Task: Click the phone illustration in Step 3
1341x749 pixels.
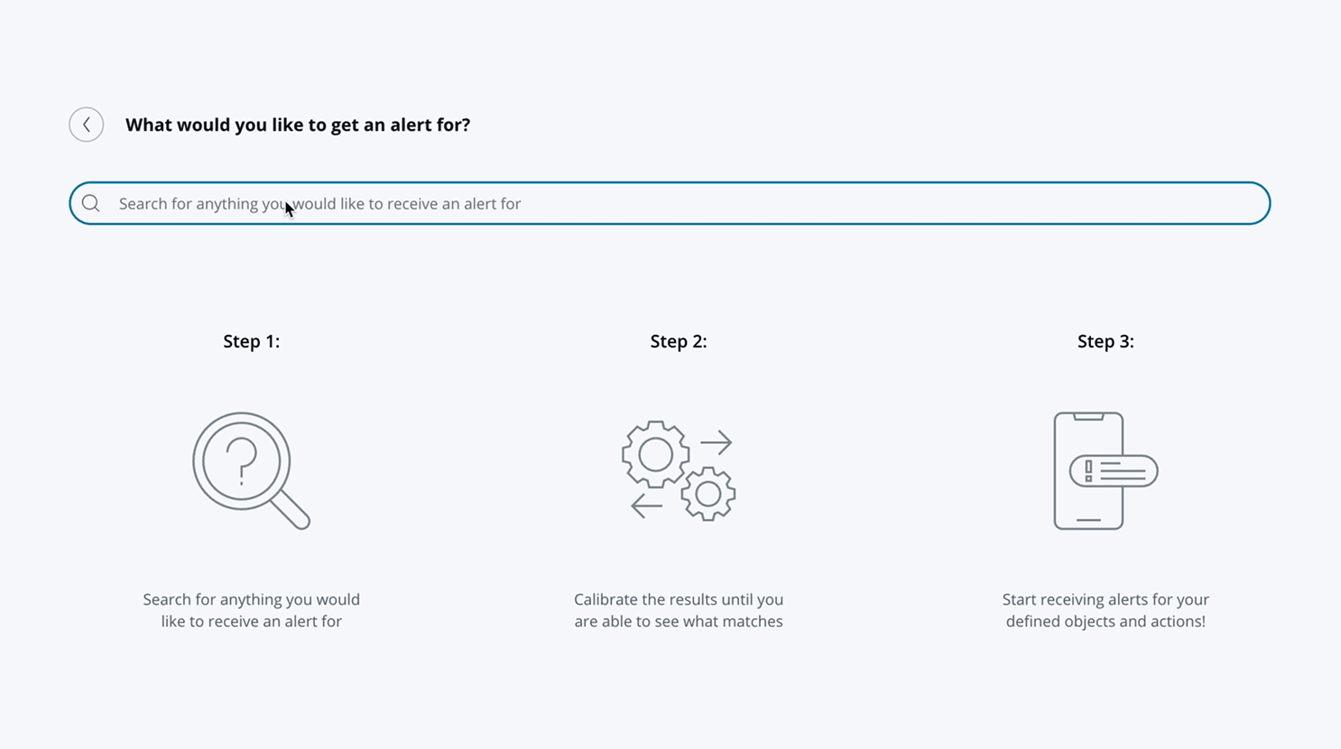Action: (1088, 471)
